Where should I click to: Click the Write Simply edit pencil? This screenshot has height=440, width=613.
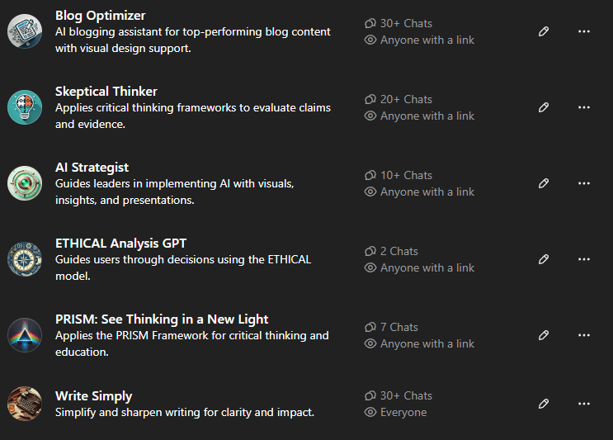coord(544,404)
